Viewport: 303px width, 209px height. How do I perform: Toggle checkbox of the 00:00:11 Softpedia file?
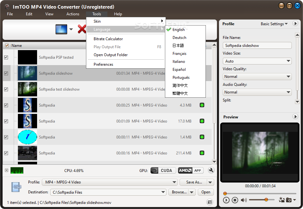point(6,137)
